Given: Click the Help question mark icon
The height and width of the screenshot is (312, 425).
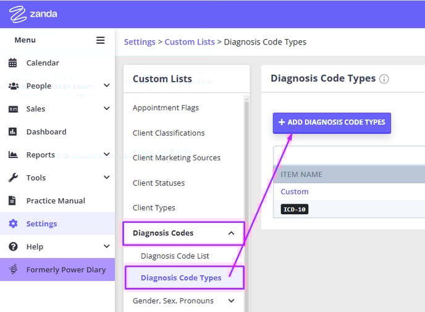Looking at the screenshot, I should 13,246.
